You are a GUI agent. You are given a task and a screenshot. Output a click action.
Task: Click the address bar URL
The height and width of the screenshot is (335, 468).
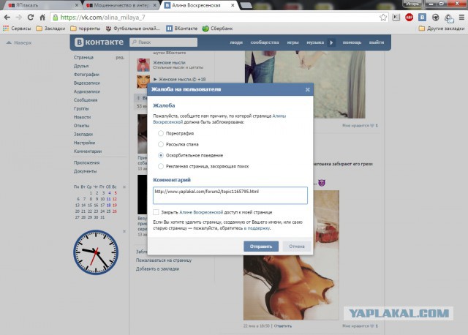102,18
